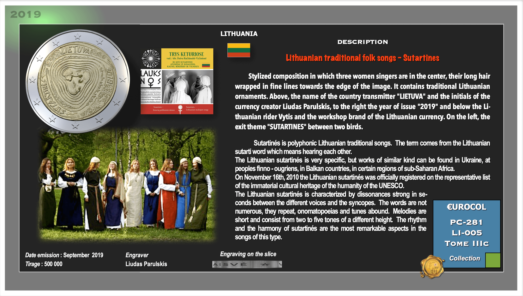Click the 2019 year label

[x=26, y=14]
